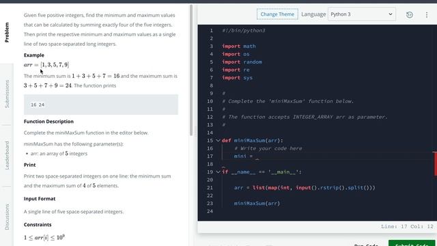
Task: Click code line 17 with 'mini ='
Action: (243, 156)
